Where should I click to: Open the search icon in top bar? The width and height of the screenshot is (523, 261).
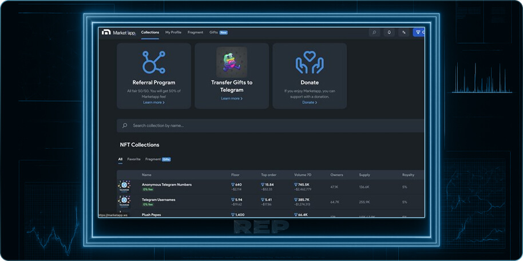pos(374,33)
